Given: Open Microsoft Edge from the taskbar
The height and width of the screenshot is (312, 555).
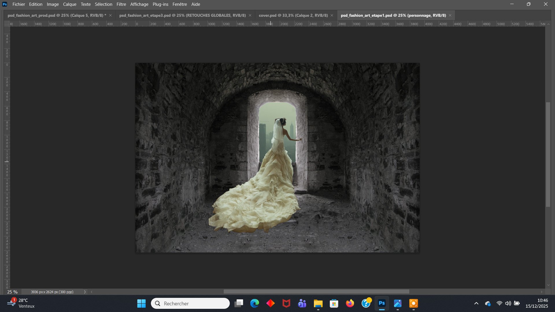Looking at the screenshot, I should 255,303.
